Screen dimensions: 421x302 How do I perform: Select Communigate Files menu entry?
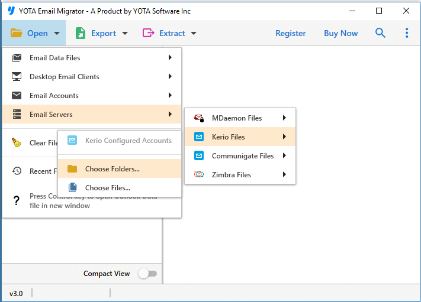(240, 155)
